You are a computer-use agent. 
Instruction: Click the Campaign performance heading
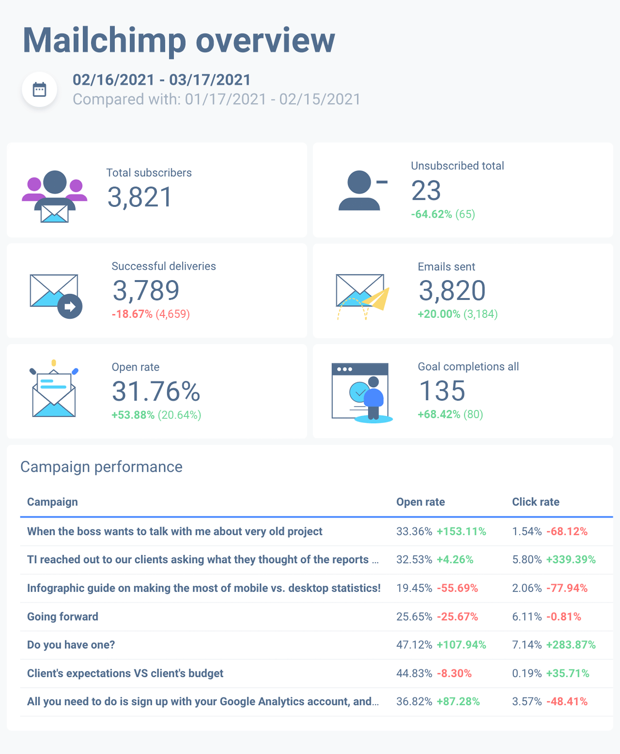pos(101,467)
